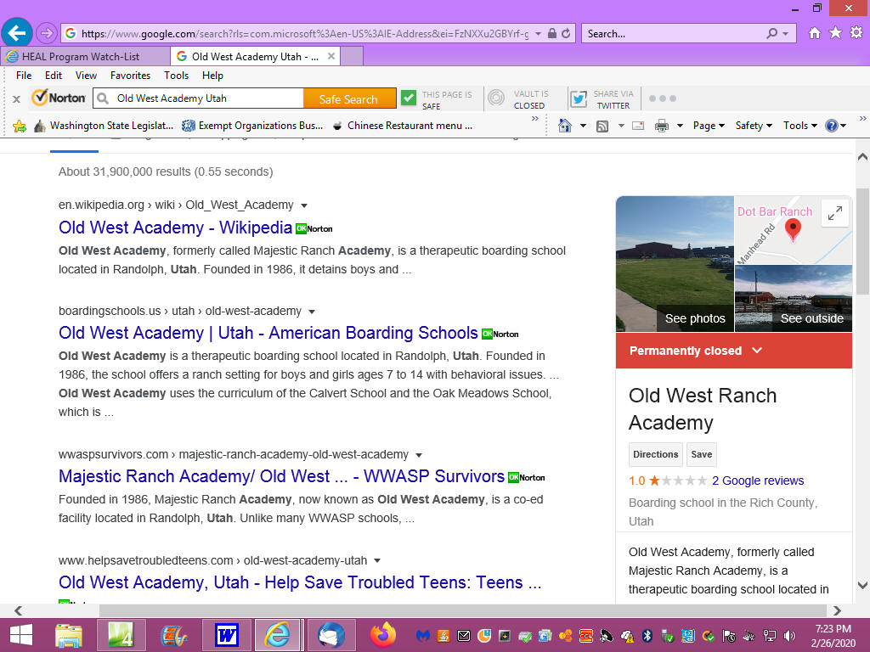Click the command bar Home icon
This screenshot has height=652, width=870.
pyautogui.click(x=565, y=126)
